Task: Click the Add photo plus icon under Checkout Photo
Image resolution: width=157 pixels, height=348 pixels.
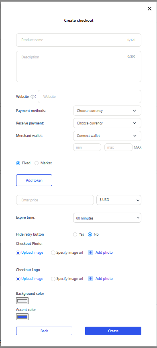Action: 90,253
